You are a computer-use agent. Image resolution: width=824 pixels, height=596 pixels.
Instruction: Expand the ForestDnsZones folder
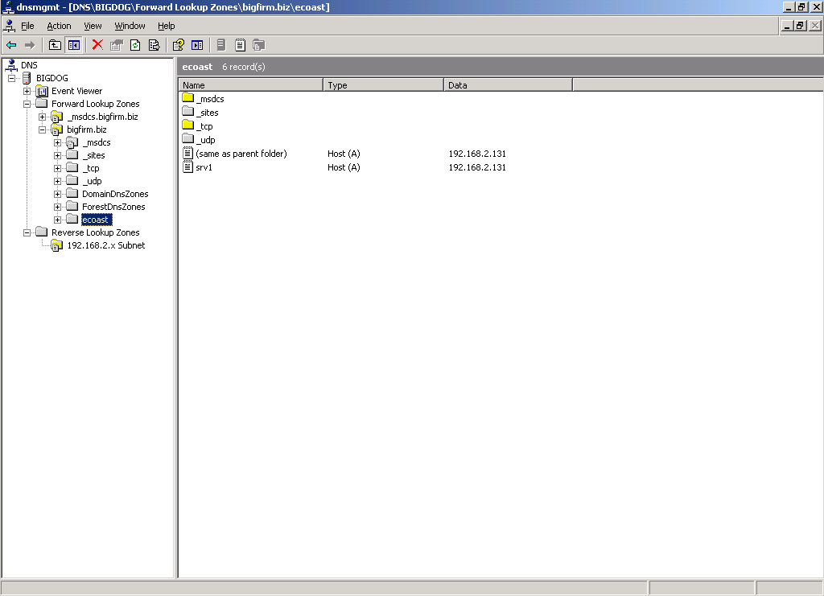[x=57, y=207]
